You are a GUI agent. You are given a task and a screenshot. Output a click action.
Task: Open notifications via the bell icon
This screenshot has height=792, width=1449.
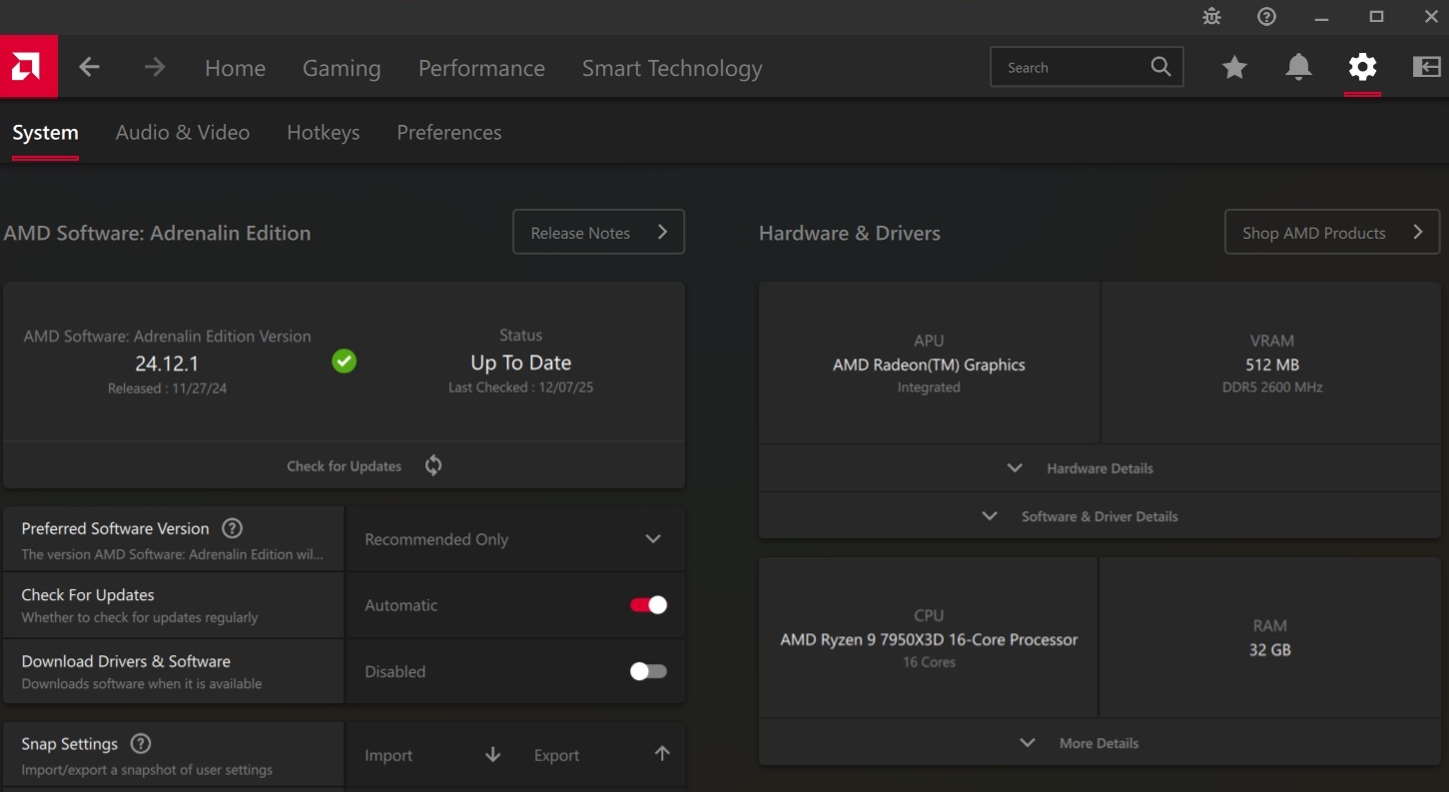click(x=1298, y=67)
